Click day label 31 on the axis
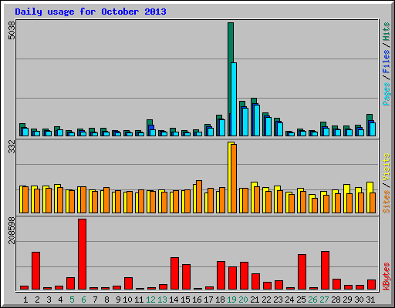395x308 pixels. point(370,300)
